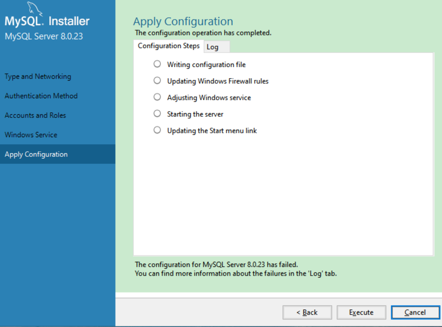
Task: Select the Writing configuration file status circle
Action: pos(157,64)
